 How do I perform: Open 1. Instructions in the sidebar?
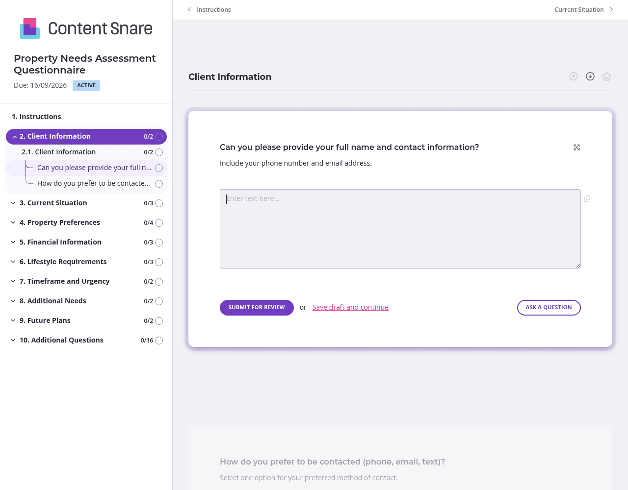(x=36, y=117)
